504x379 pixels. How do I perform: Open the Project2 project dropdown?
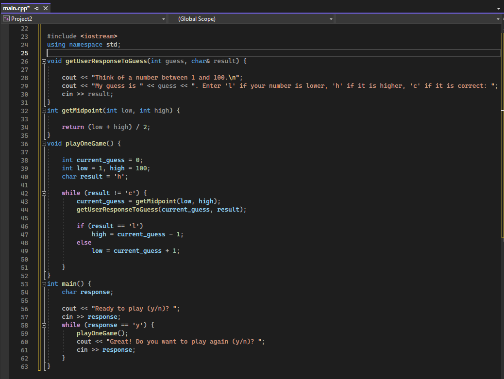[x=84, y=19]
